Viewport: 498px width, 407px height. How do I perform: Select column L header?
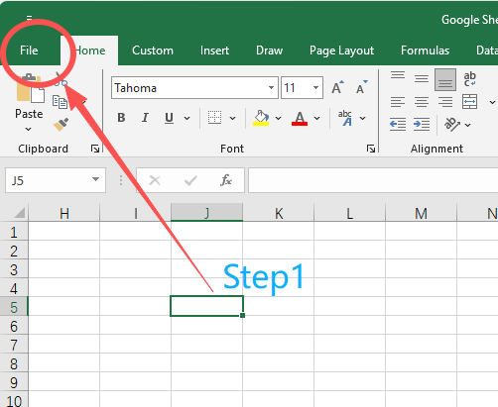pos(349,213)
